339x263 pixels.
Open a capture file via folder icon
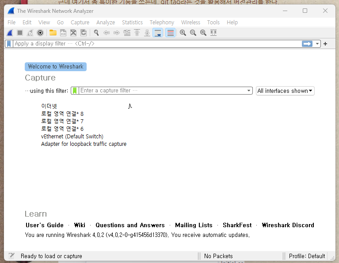click(53, 33)
